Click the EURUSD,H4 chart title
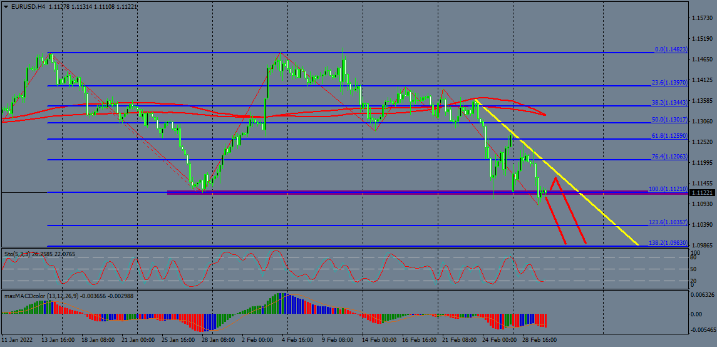Image resolution: width=717 pixels, height=347 pixels. [x=28, y=7]
